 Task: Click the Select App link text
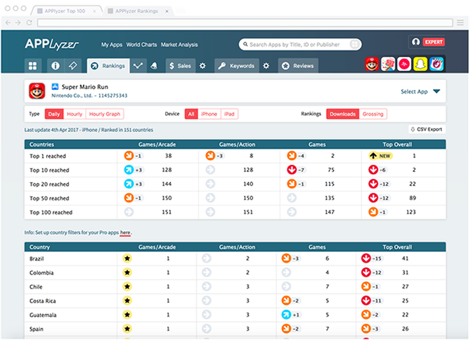414,91
